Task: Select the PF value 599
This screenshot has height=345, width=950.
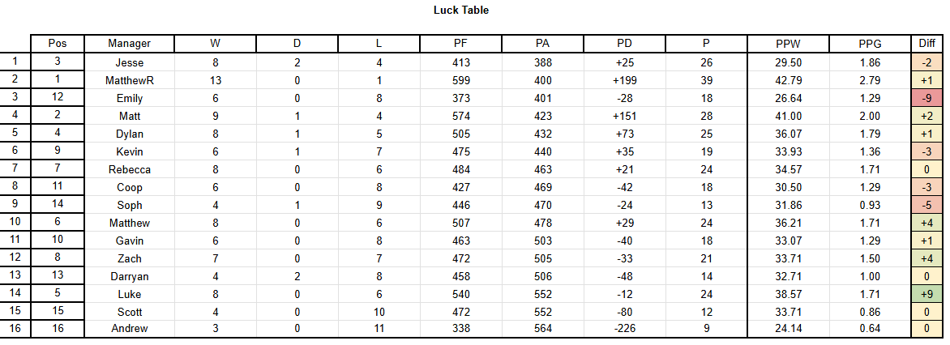Action: (x=461, y=80)
